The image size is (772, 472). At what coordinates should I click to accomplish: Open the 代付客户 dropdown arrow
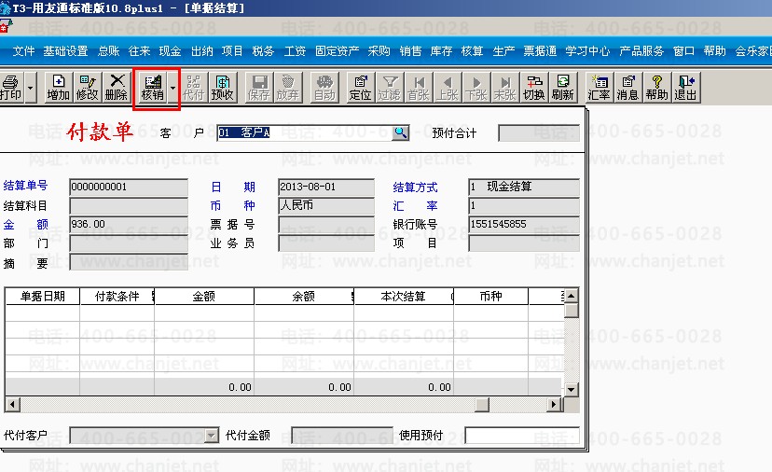click(x=212, y=436)
